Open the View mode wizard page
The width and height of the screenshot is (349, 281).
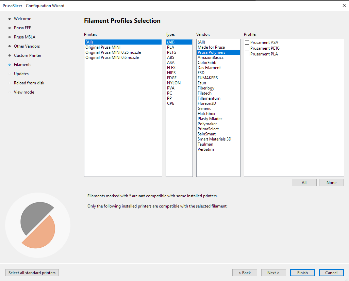click(x=24, y=92)
